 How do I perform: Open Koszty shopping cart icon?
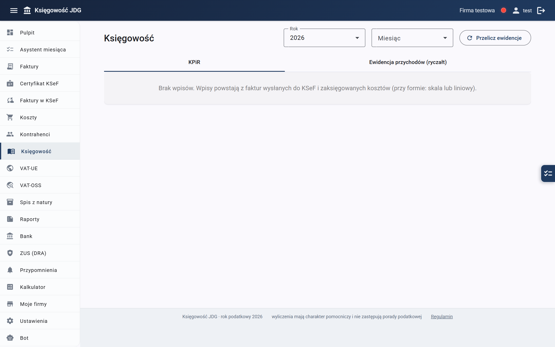click(10, 117)
